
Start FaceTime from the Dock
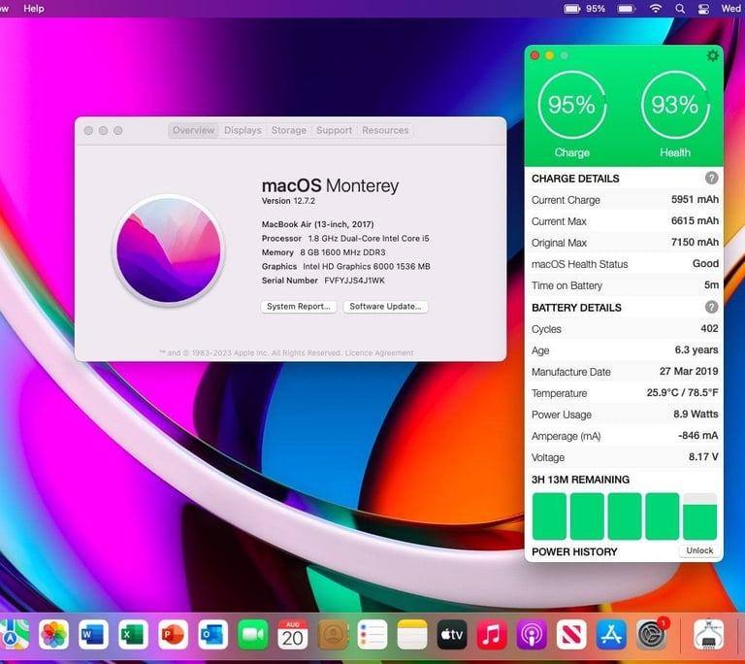click(x=253, y=635)
